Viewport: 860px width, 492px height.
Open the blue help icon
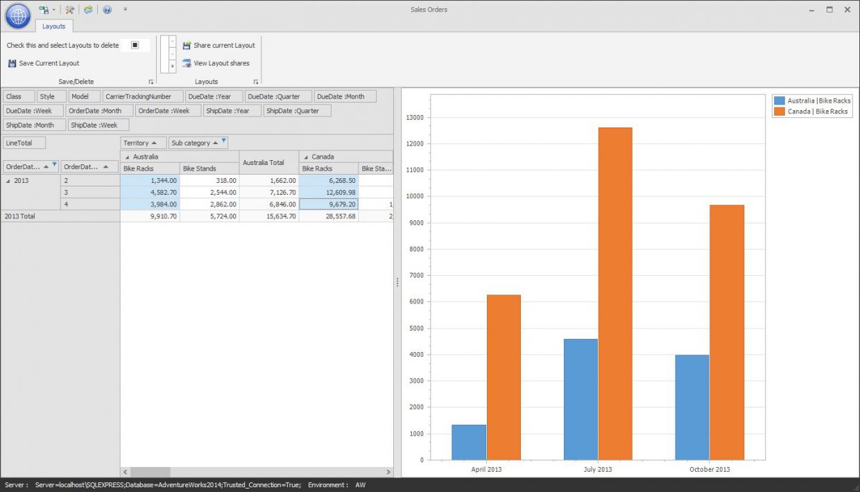(107, 10)
